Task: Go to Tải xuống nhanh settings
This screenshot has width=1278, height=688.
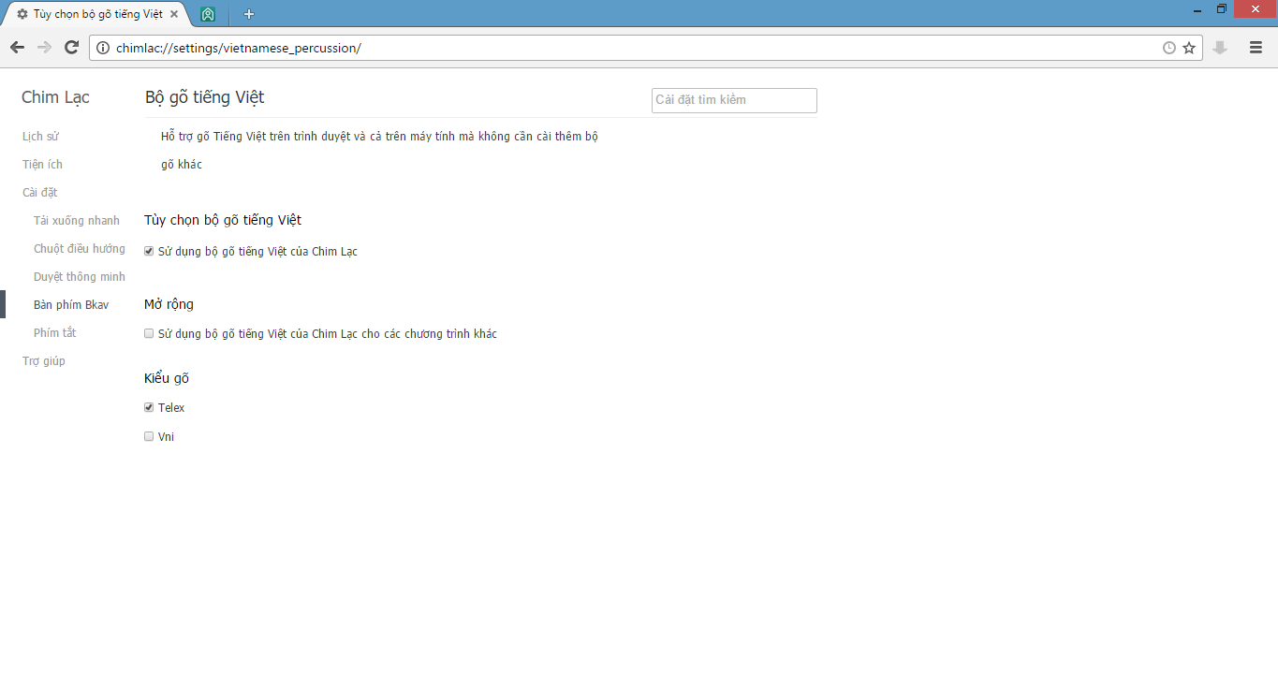Action: click(77, 221)
